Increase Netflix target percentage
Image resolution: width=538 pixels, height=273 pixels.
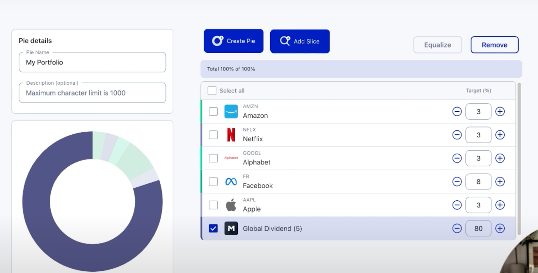pyautogui.click(x=500, y=135)
